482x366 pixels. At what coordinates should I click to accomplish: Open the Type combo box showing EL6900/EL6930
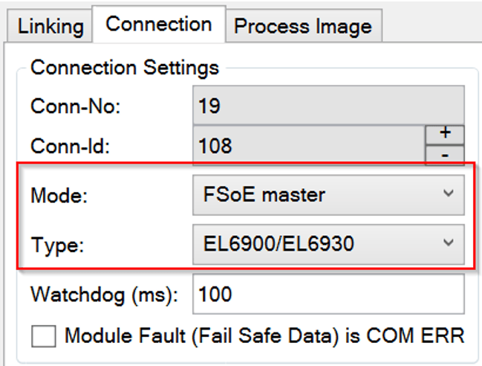328,244
